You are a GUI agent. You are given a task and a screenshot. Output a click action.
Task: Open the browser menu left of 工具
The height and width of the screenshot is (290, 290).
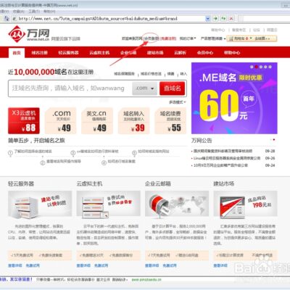coord(19,12)
